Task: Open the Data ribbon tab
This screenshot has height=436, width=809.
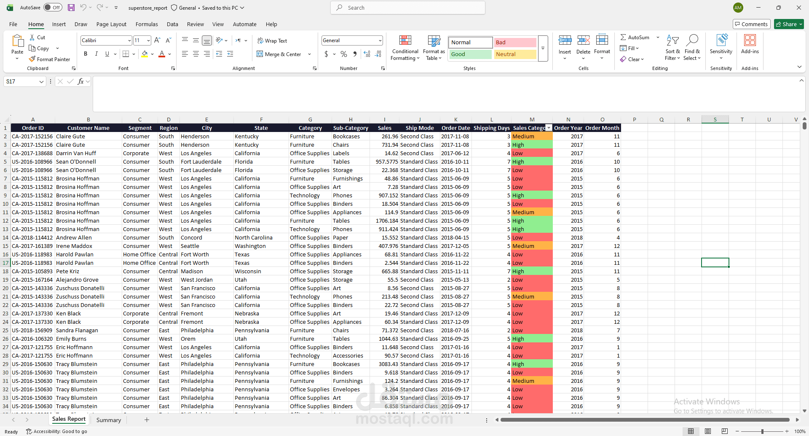Action: tap(172, 24)
